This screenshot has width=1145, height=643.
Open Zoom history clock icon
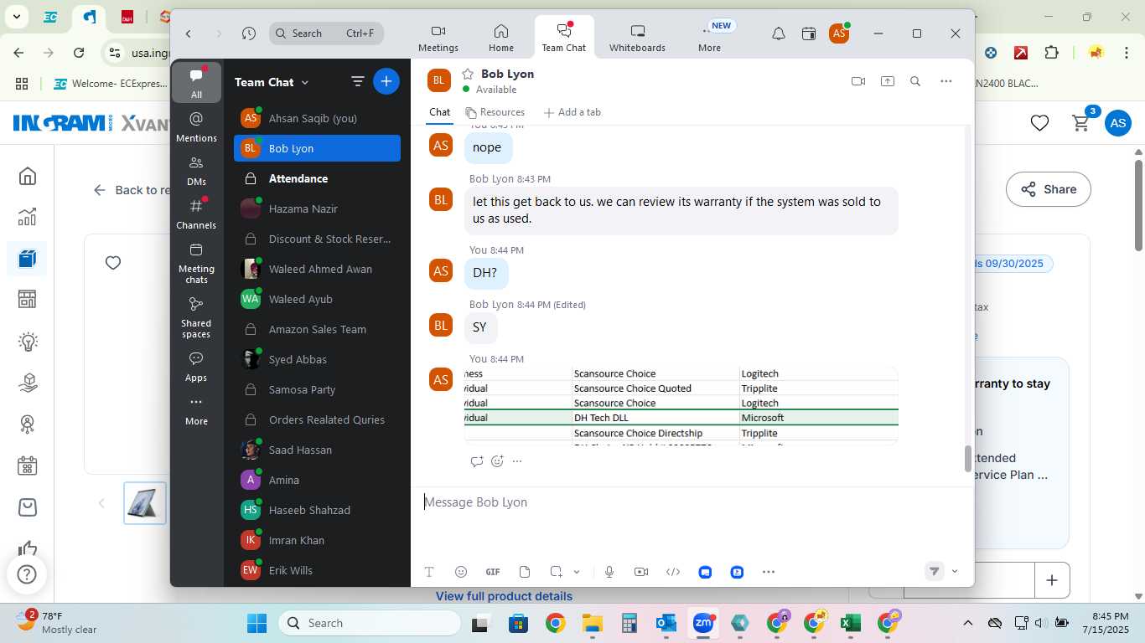click(248, 33)
